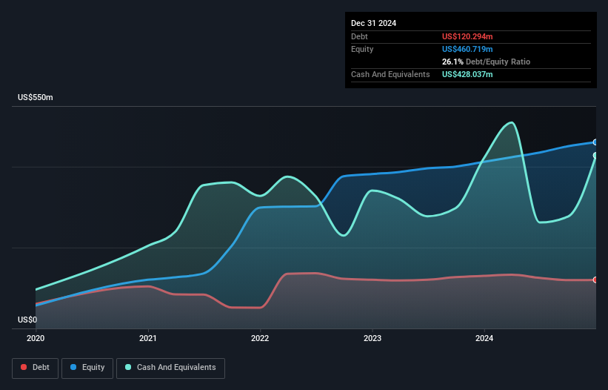Image resolution: width=608 pixels, height=390 pixels.
Task: Click the blue Equity legend dot
Action: [73, 367]
